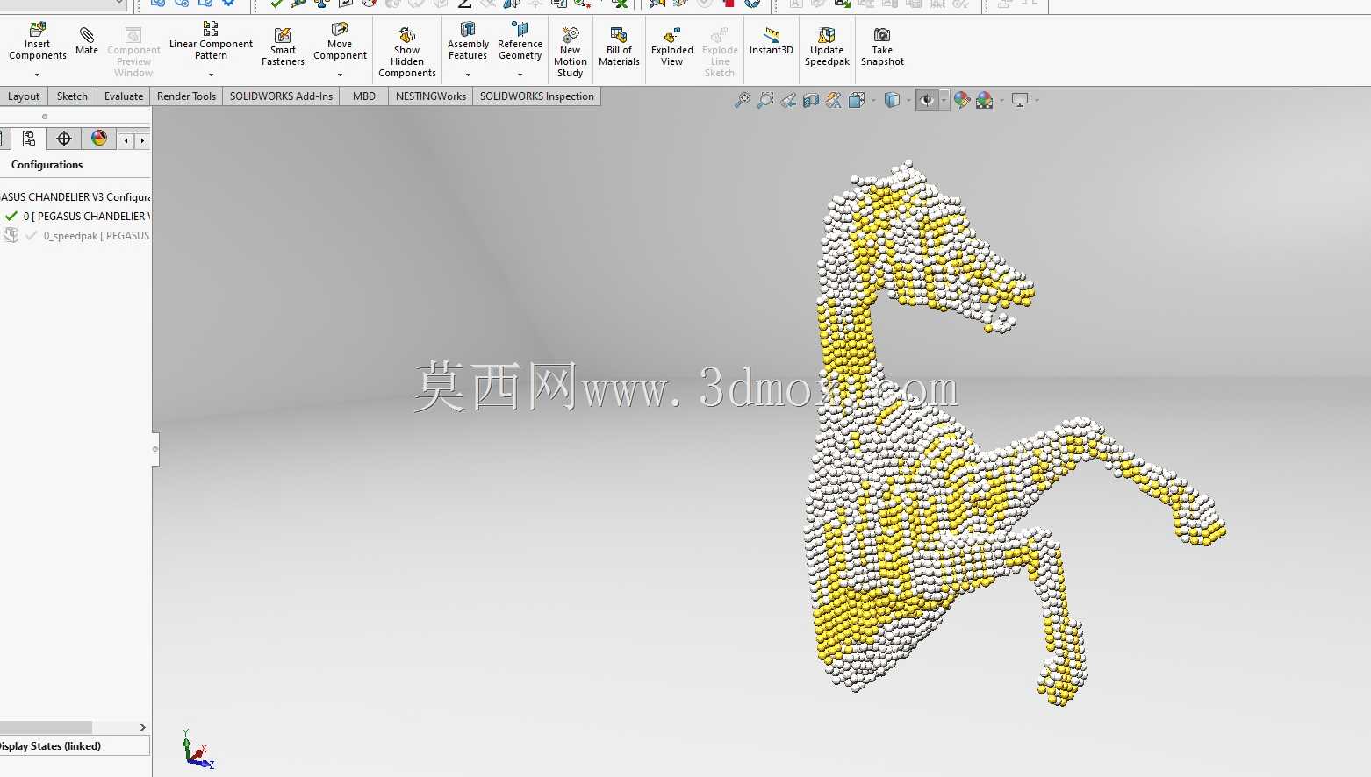Click Zoom to Area magnifier icon
The width and height of the screenshot is (1371, 777).
click(765, 100)
